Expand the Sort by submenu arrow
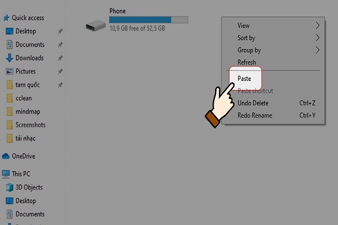This screenshot has height=225, width=338. [317, 38]
